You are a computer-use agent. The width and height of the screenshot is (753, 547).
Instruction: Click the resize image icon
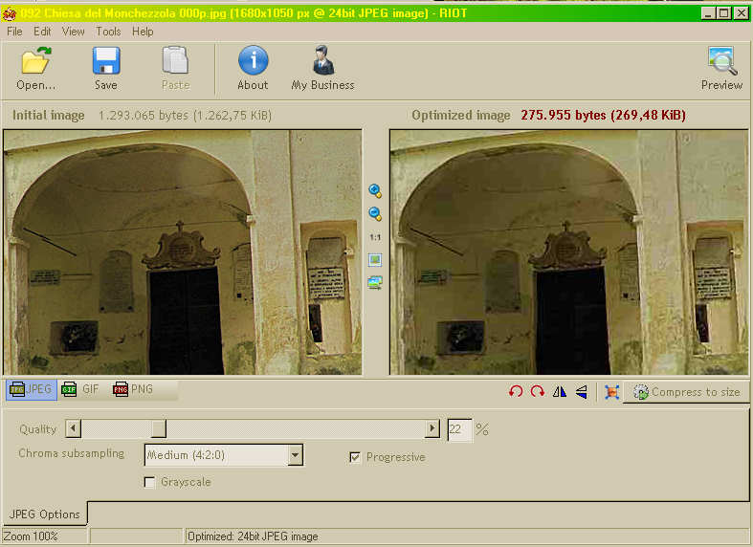[611, 392]
